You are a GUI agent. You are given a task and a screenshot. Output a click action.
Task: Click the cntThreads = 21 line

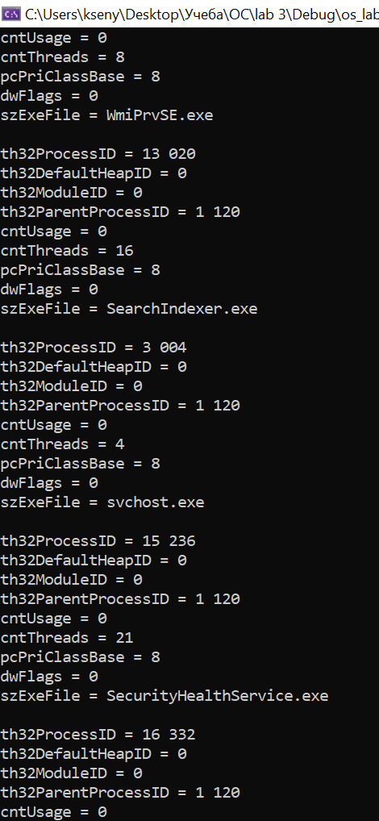pos(67,638)
